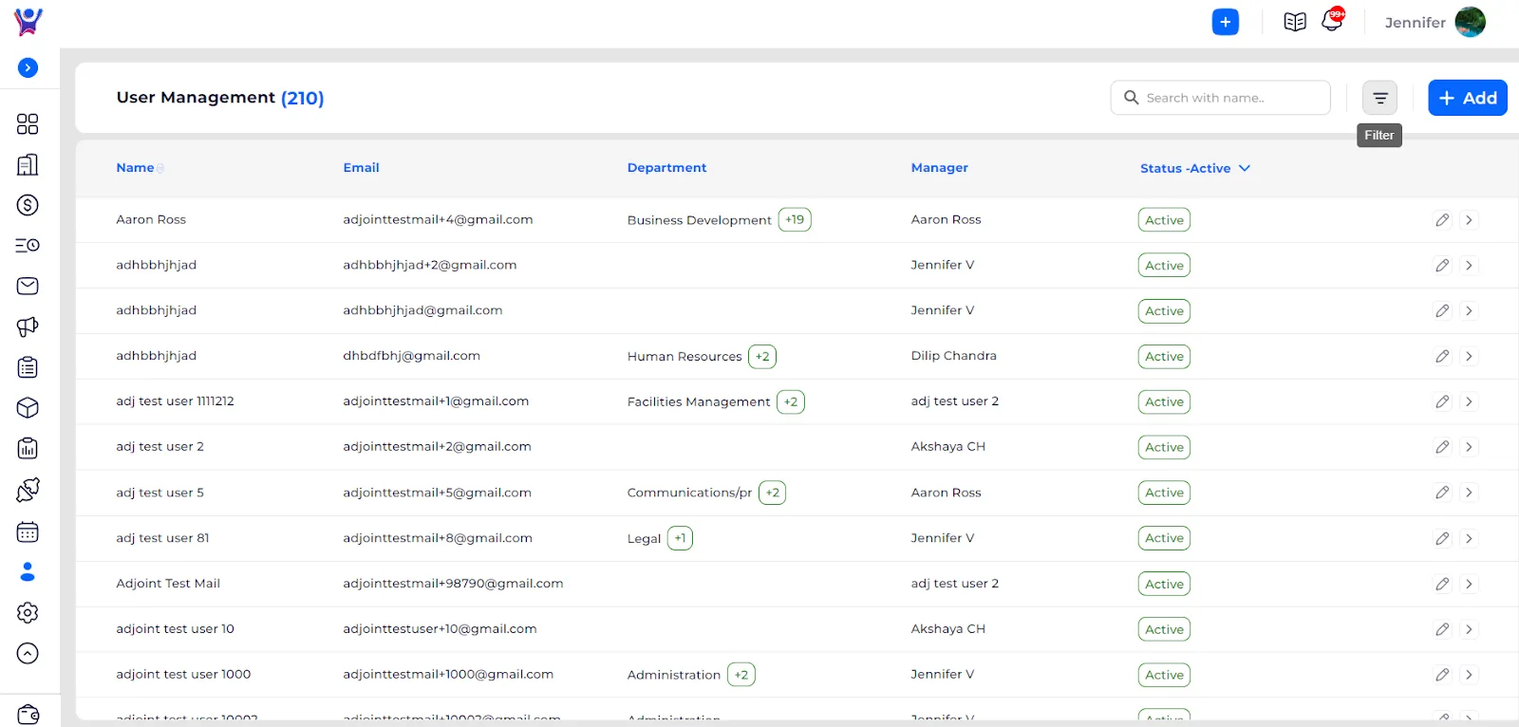Select the Business Development department text

[x=699, y=220]
